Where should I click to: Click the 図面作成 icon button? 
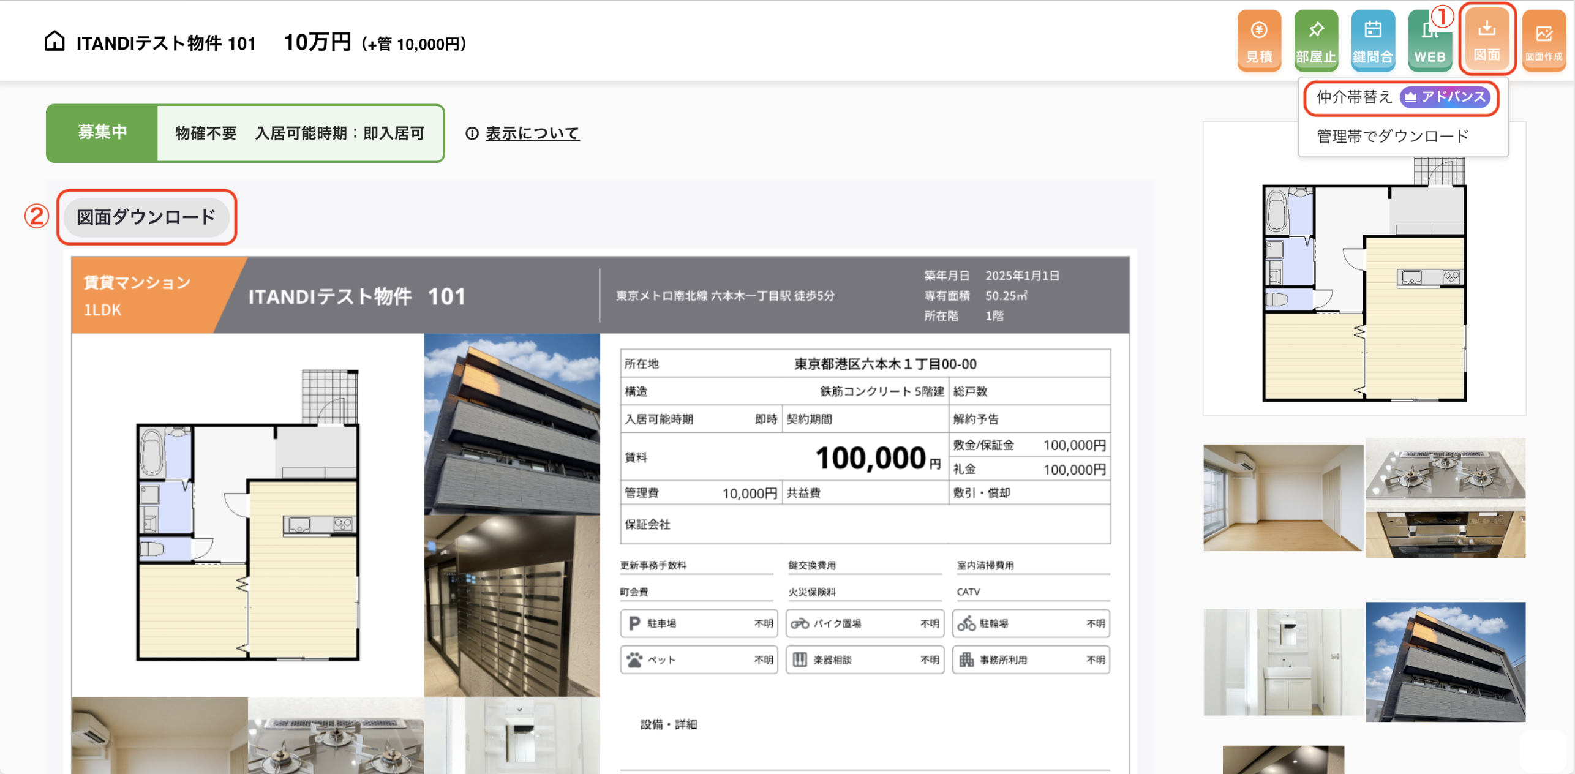pyautogui.click(x=1544, y=40)
